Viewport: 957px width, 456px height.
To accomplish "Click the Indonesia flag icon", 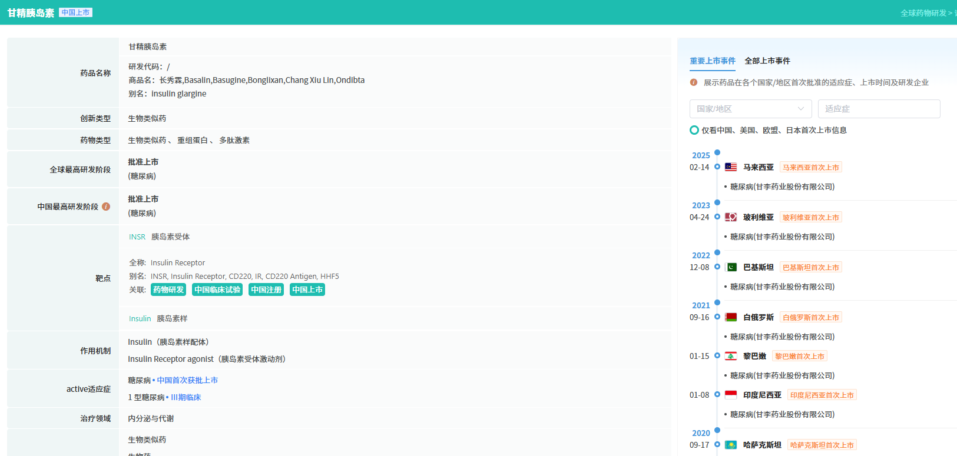I will point(731,395).
